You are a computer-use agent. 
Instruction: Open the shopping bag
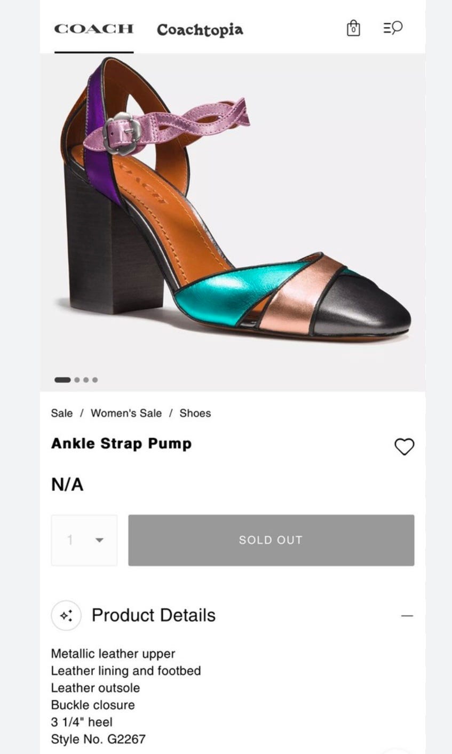(353, 28)
